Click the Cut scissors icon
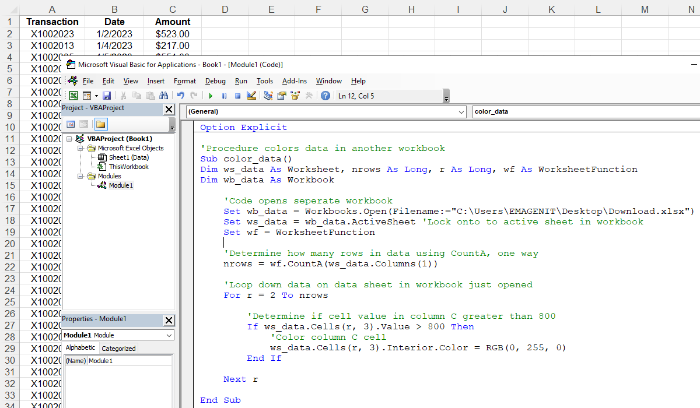The image size is (700, 408). pos(124,96)
